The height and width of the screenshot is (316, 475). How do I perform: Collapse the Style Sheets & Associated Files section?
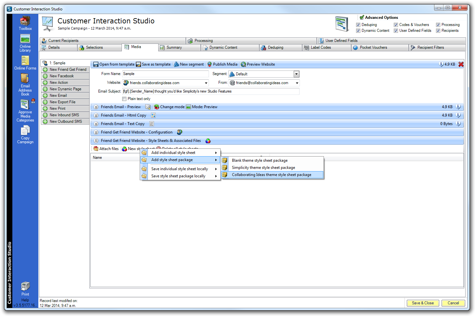[96, 141]
